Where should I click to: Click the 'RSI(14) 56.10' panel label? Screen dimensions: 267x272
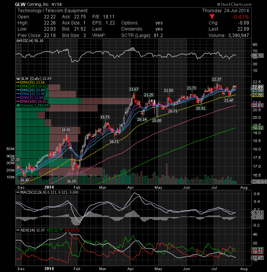[32, 41]
